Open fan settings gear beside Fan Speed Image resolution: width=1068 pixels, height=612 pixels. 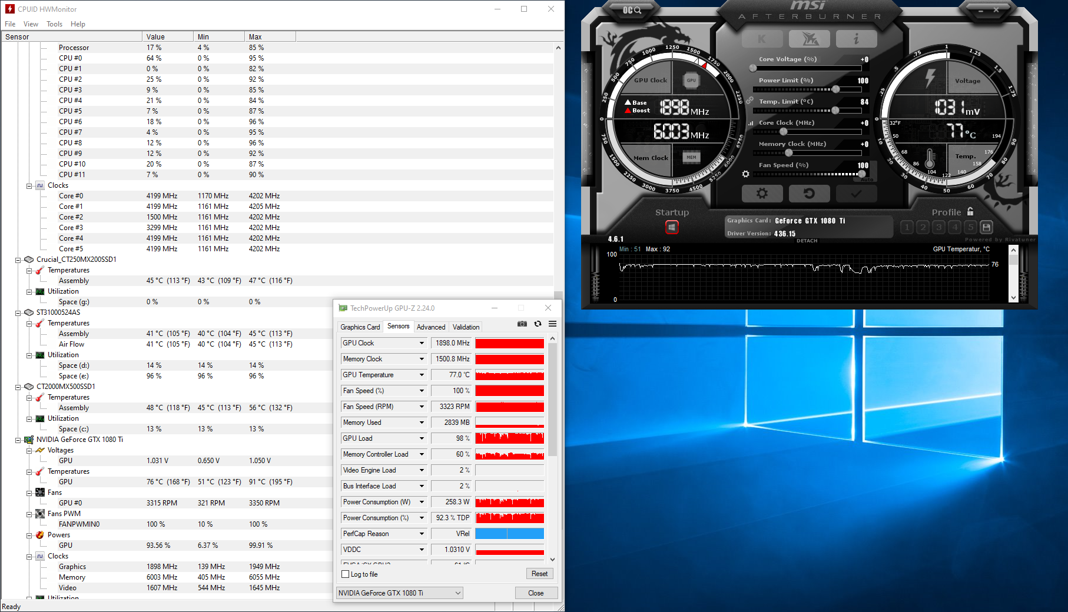click(746, 174)
